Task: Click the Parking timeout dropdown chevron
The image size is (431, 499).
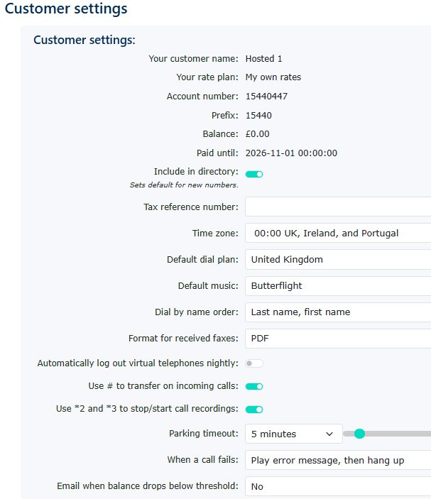Action: tap(329, 434)
